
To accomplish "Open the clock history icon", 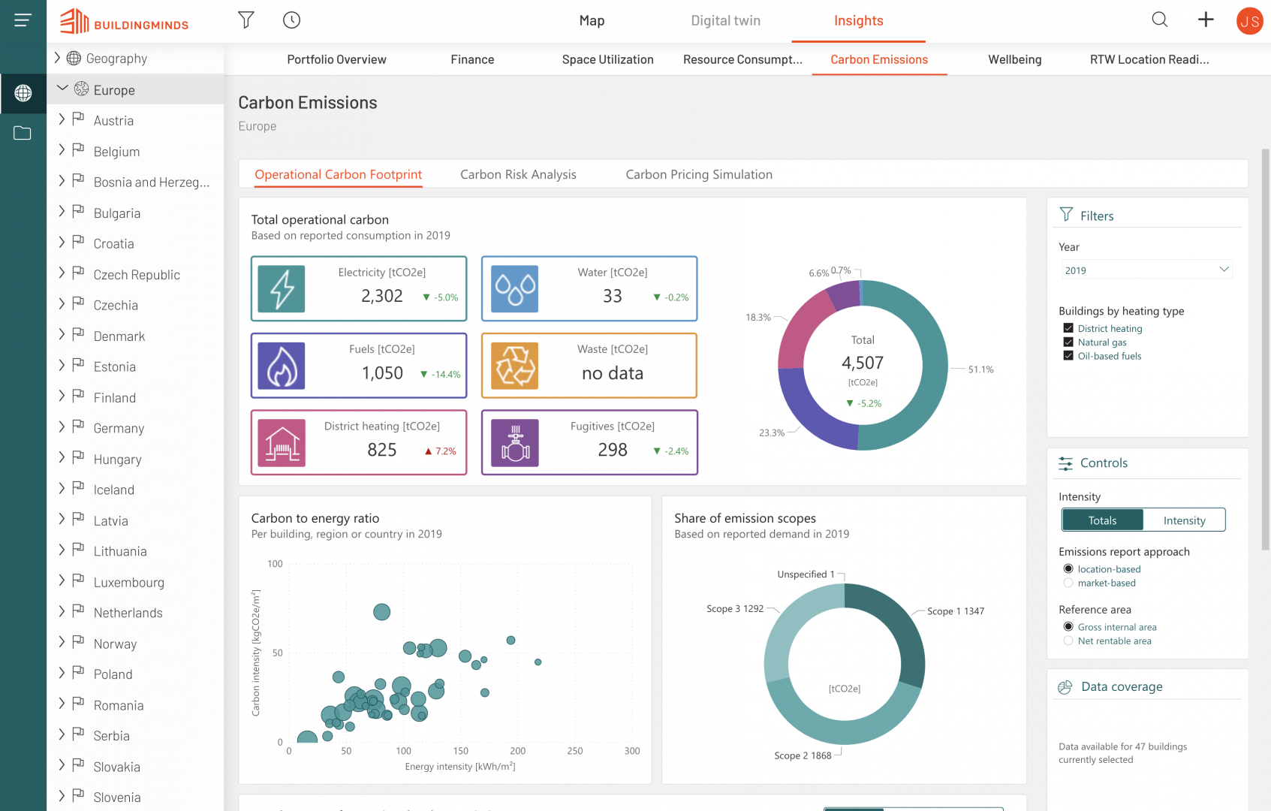I will point(291,20).
